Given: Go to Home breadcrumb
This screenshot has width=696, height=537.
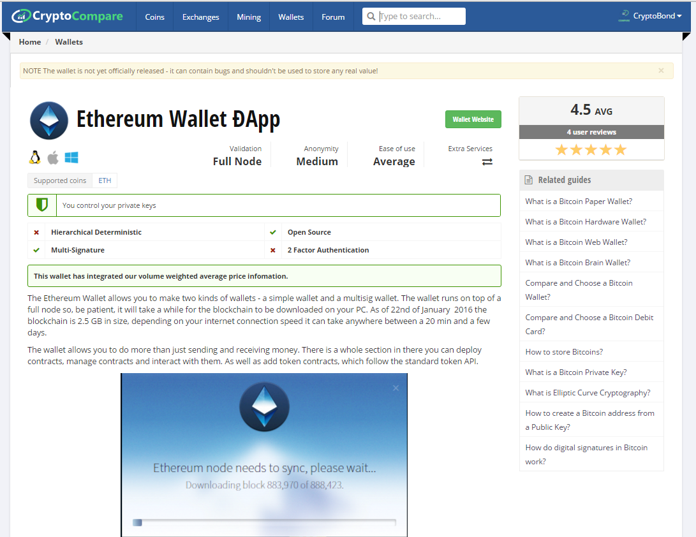Looking at the screenshot, I should point(30,41).
